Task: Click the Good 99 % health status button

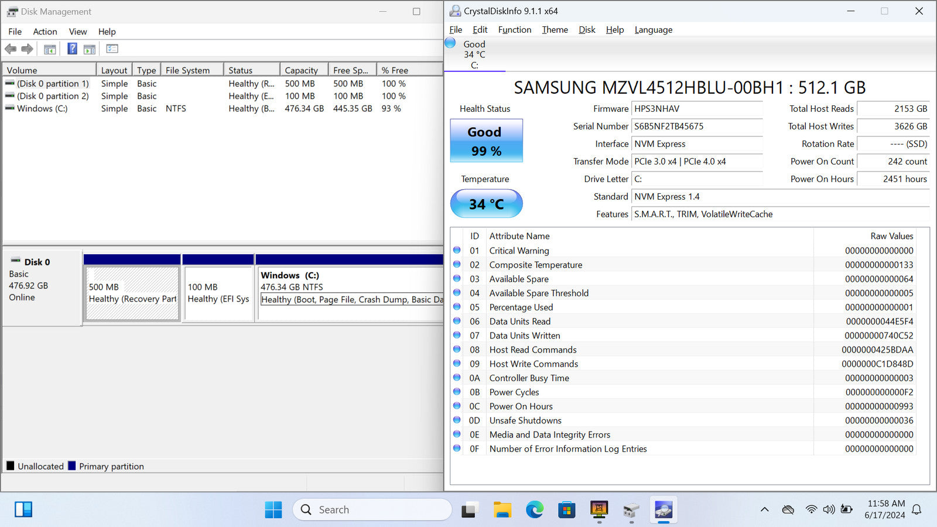Action: 486,141
